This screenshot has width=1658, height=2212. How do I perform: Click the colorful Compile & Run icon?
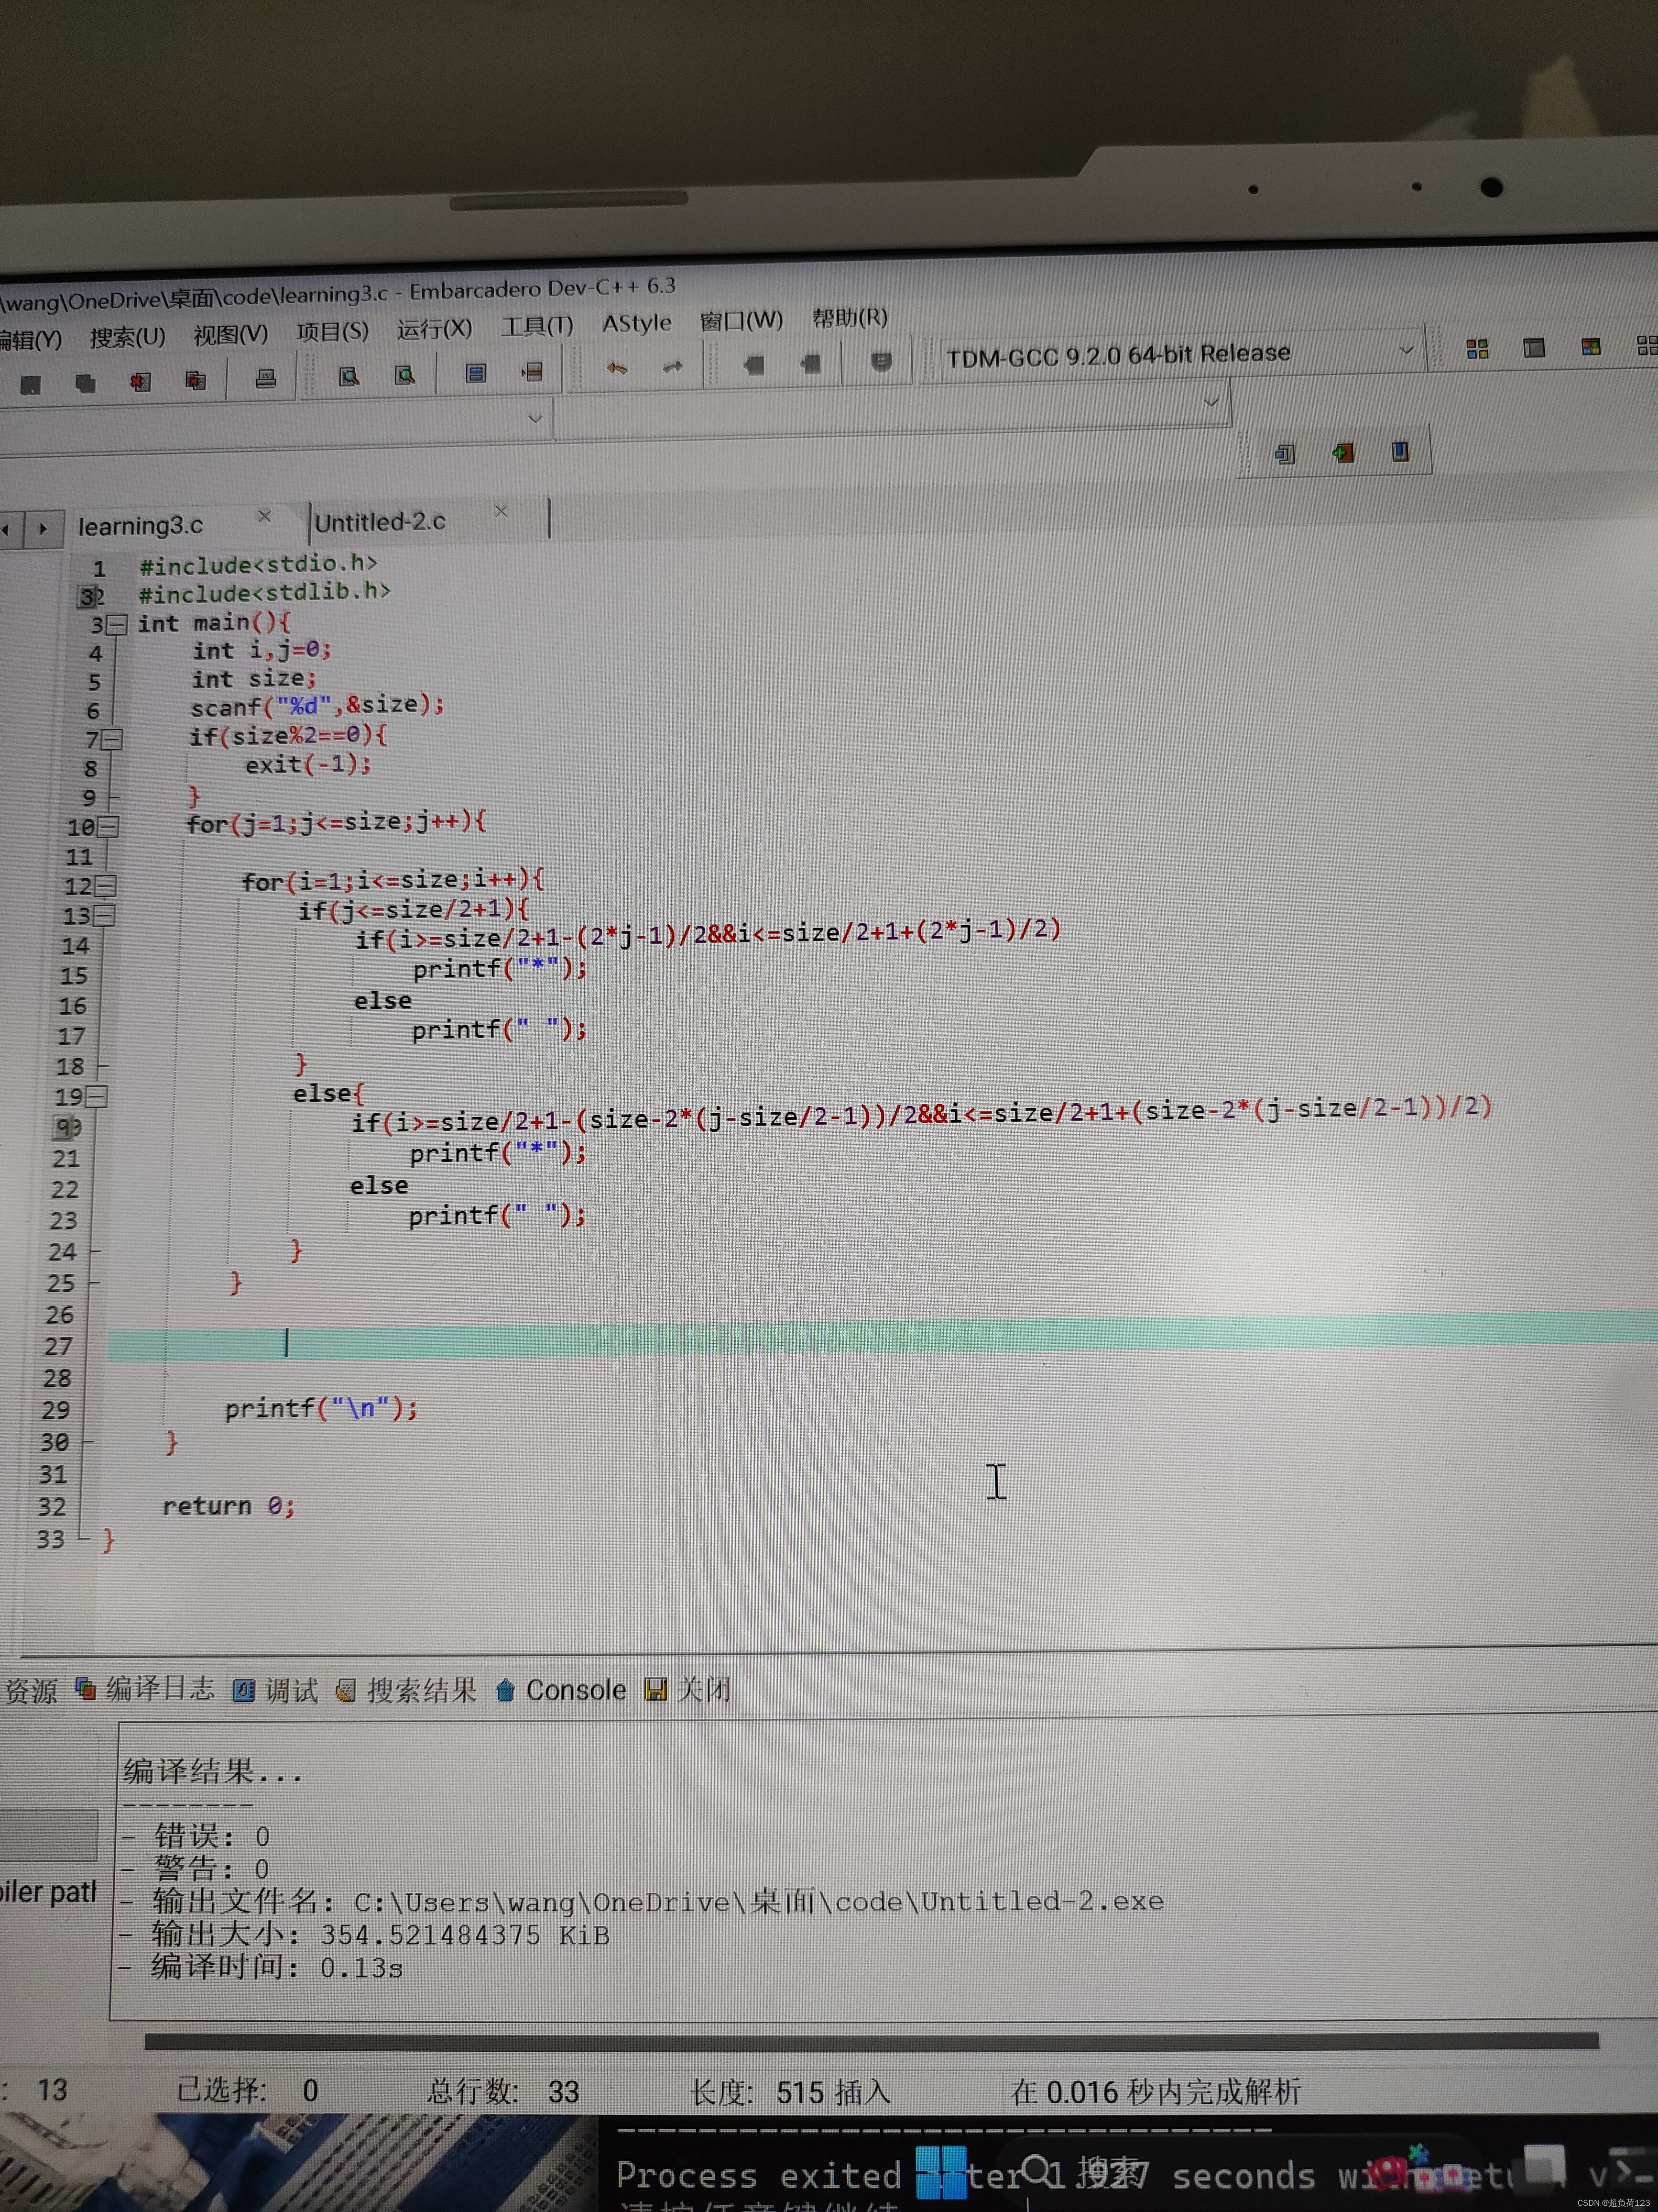tap(1590, 347)
